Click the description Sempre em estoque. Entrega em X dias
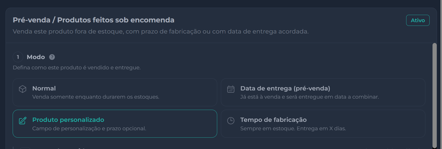This screenshot has width=442, height=149. point(293,128)
